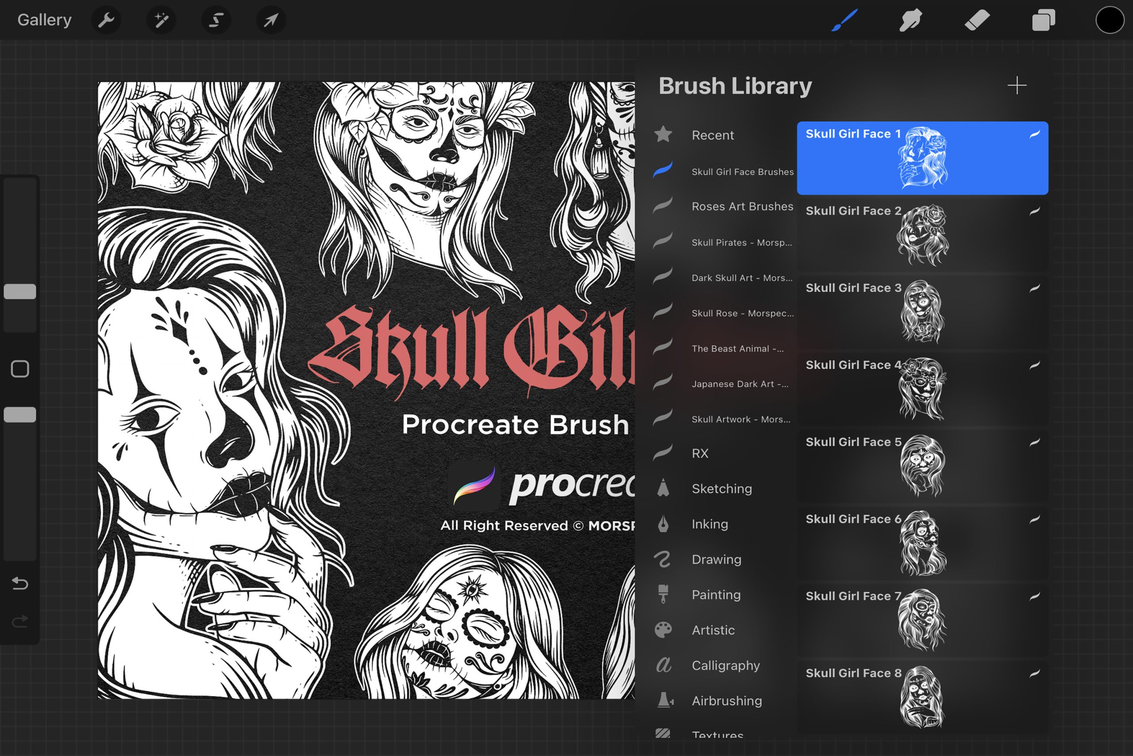
Task: Undo the last action
Action: [x=20, y=583]
